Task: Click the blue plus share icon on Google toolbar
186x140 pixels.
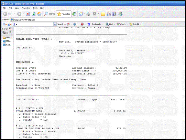Action: pyautogui.click(x=75, y=24)
